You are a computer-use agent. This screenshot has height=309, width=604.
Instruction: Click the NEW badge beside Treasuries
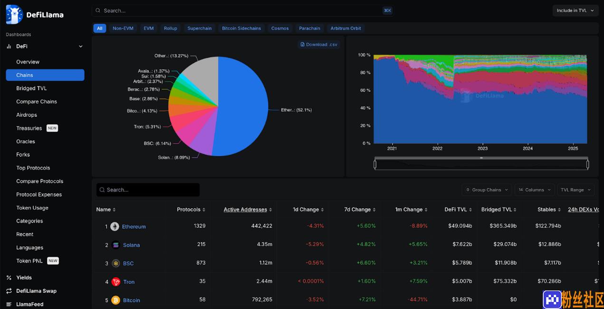click(52, 128)
